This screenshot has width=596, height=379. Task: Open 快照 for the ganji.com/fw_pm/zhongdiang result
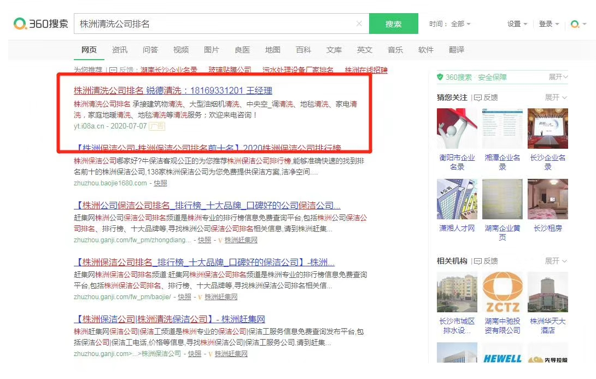pyautogui.click(x=204, y=240)
